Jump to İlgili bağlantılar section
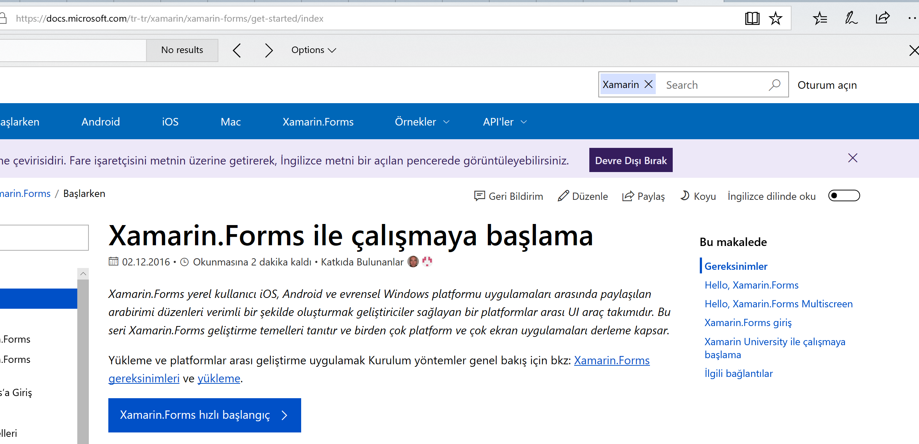The width and height of the screenshot is (919, 444). (738, 373)
